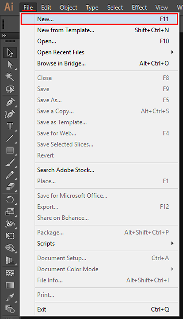
Task: Select the Lasso tool
Action: click(10, 89)
